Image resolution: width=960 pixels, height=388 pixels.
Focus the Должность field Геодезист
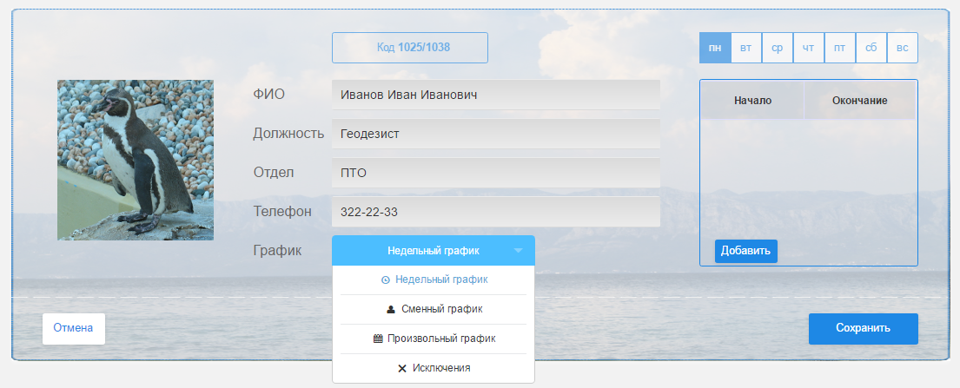pos(496,134)
